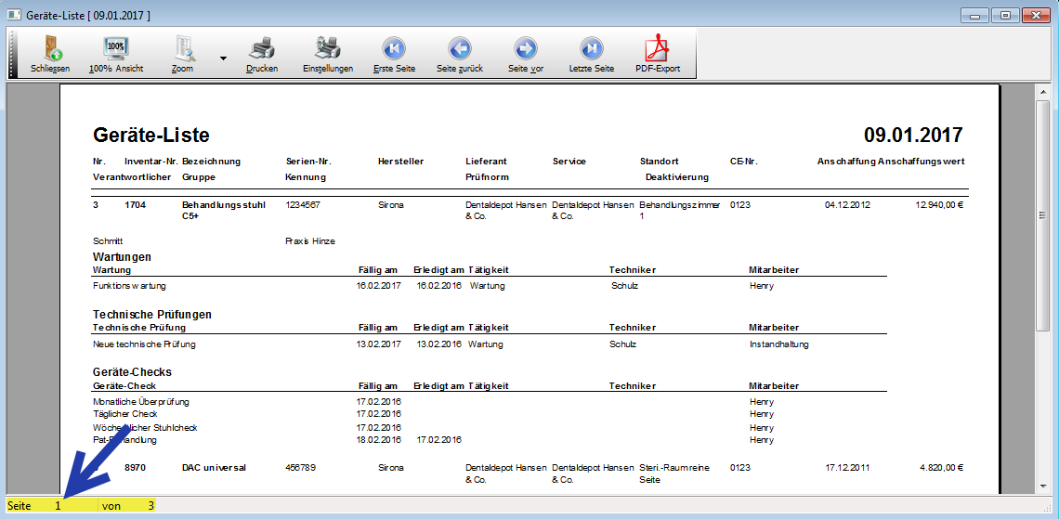Click the DAC universal device name
This screenshot has height=519, width=1059.
pyautogui.click(x=214, y=467)
